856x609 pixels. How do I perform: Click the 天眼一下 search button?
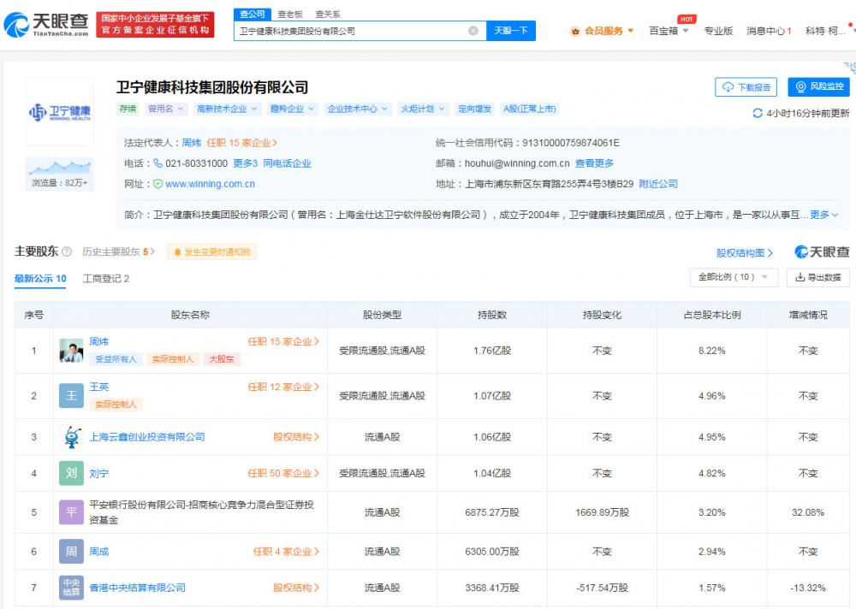tap(510, 31)
